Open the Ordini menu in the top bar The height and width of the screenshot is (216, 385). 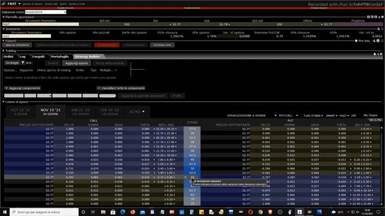[63, 4]
